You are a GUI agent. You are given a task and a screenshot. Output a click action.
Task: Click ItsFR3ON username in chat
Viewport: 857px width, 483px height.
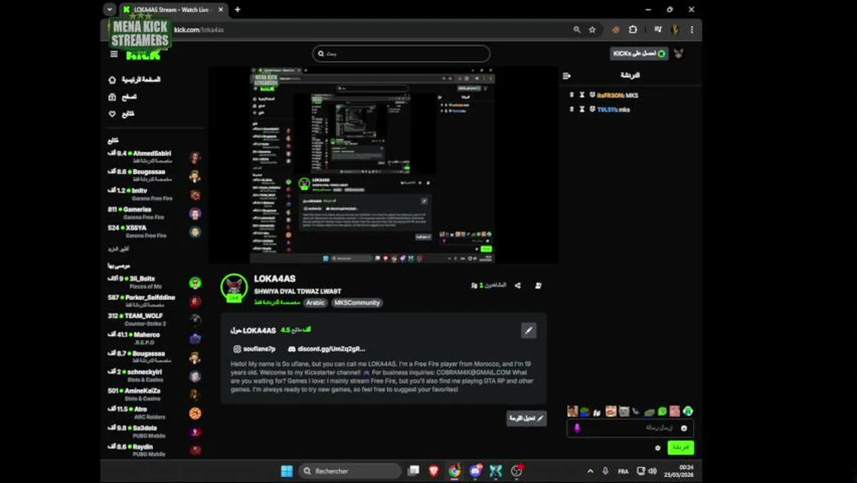[610, 95]
